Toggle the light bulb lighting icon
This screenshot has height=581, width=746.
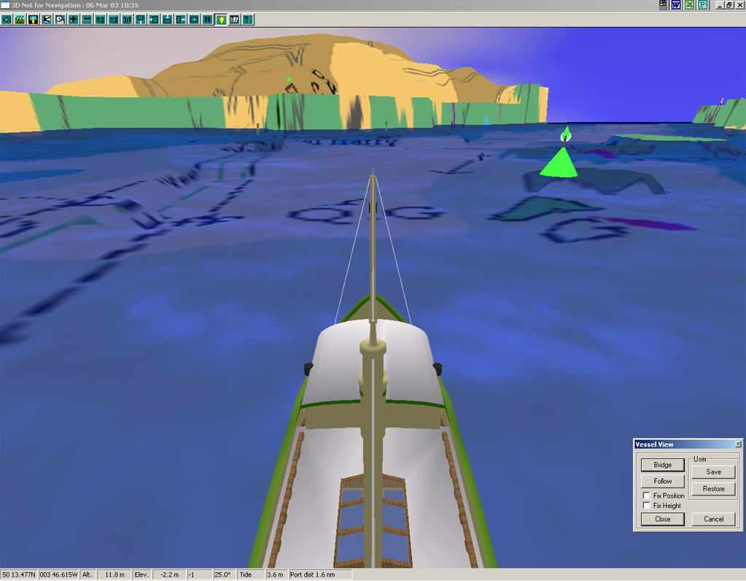221,20
